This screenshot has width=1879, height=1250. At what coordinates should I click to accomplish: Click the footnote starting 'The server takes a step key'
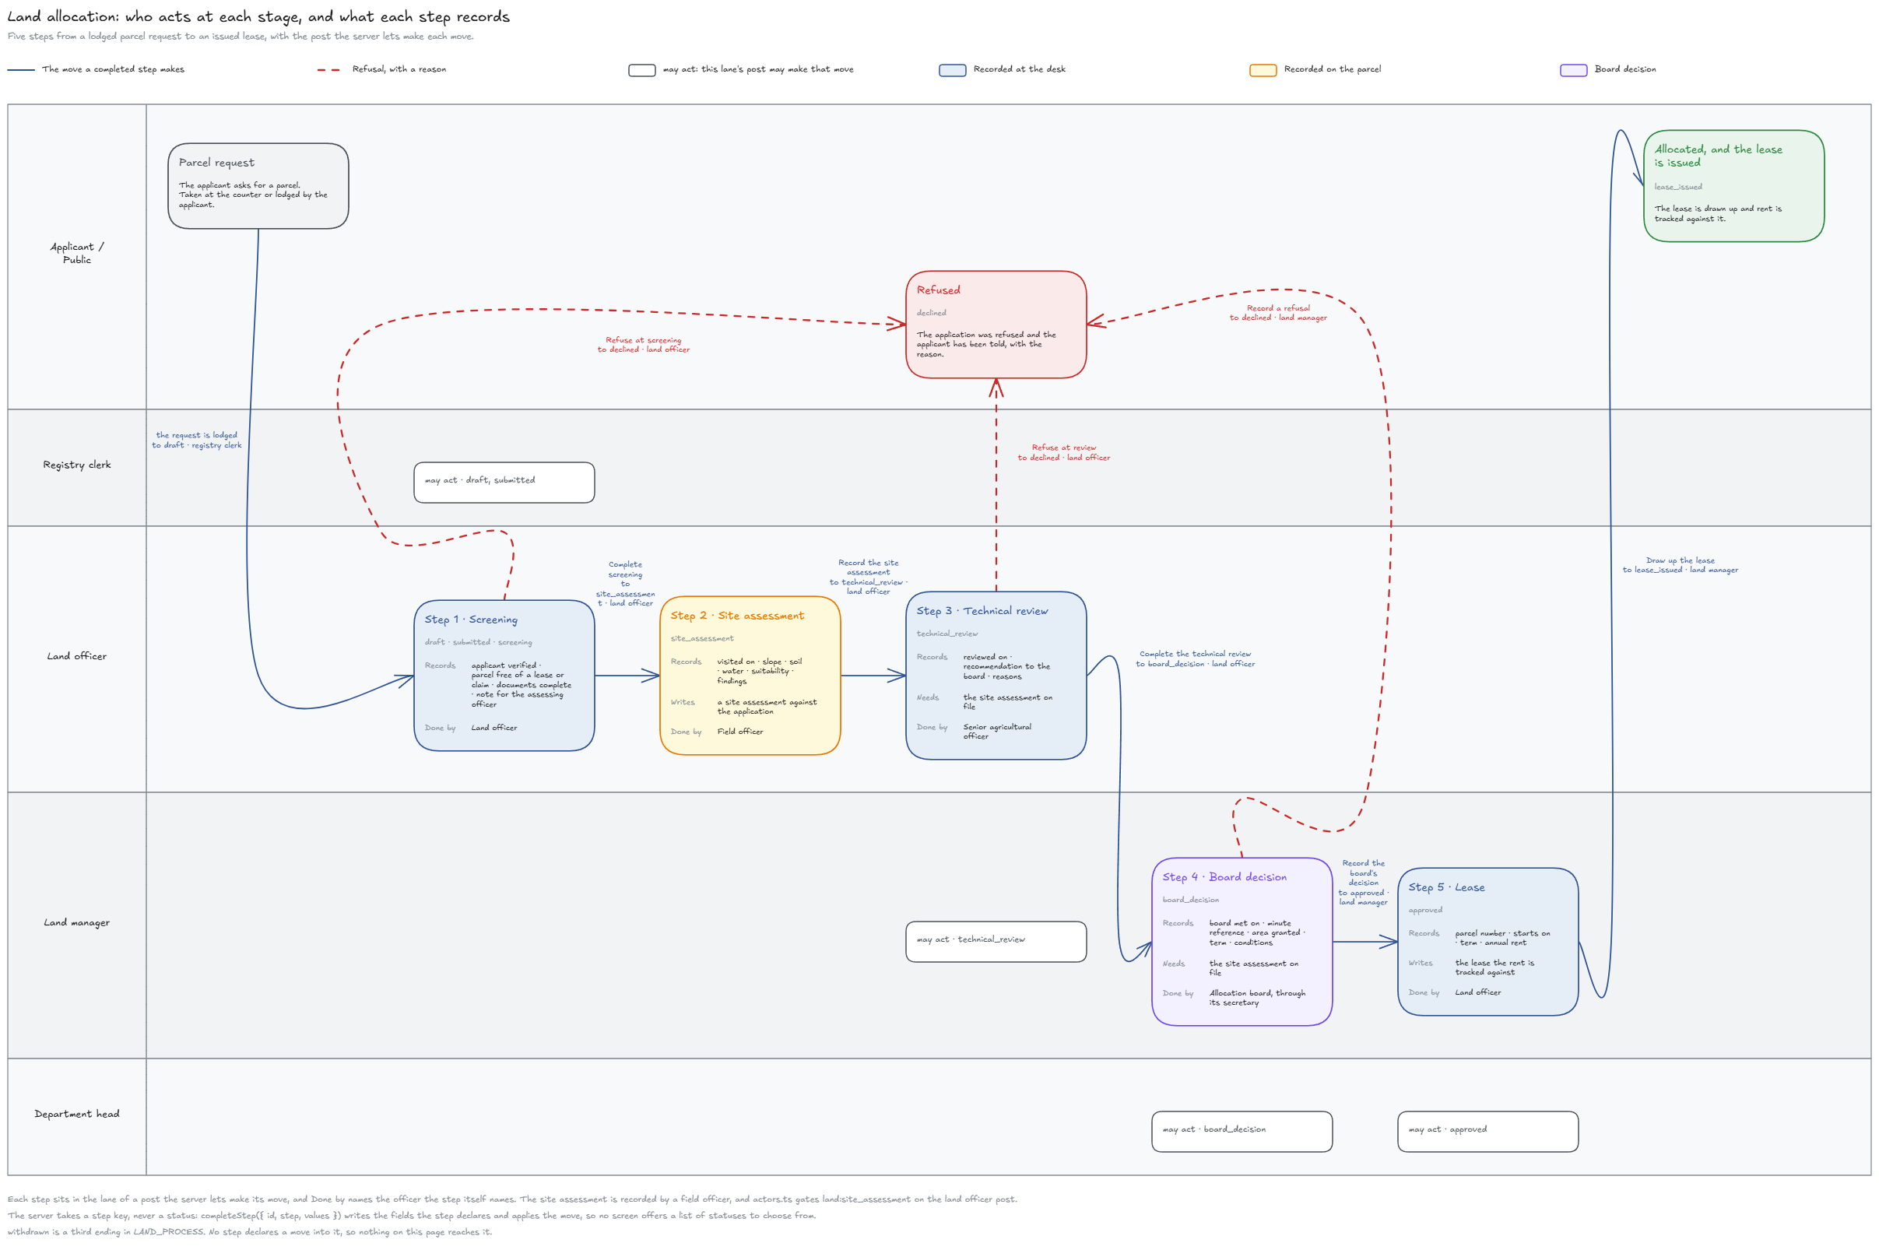(411, 1216)
